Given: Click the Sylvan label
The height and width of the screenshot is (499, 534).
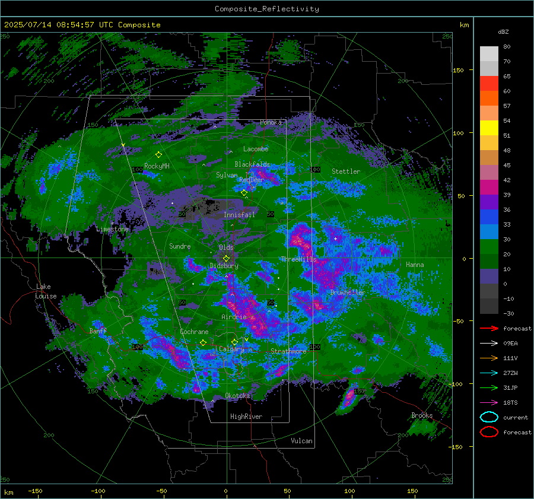Looking at the screenshot, I should 227,175.
